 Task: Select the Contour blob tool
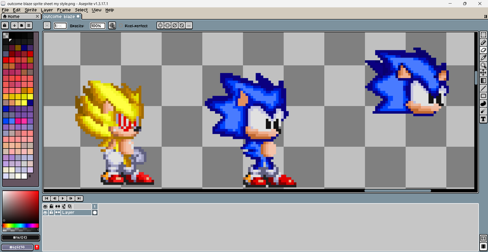click(483, 104)
